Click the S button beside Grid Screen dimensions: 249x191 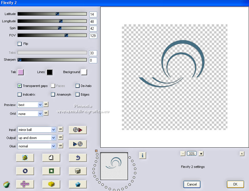[x=46, y=113]
